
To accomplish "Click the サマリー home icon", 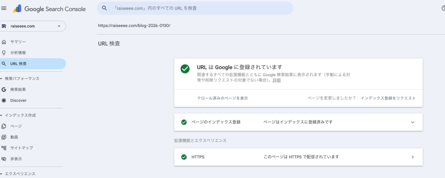I will 4,42.
